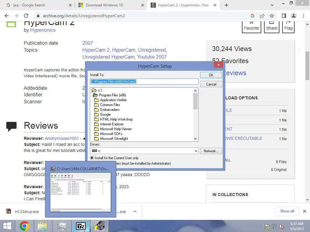
Task: Open the WINDOWS EXECUTABLE download link
Action: (x=244, y=138)
